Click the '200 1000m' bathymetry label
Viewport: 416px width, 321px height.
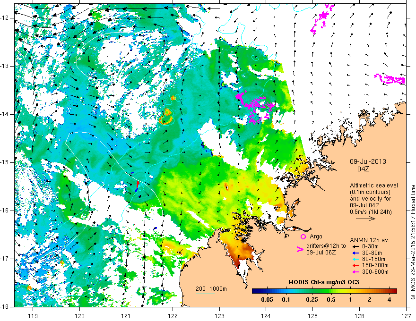[211, 289]
